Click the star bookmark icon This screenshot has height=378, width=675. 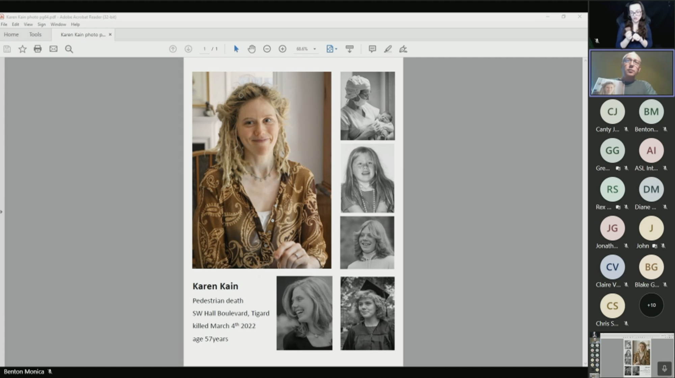[22, 49]
